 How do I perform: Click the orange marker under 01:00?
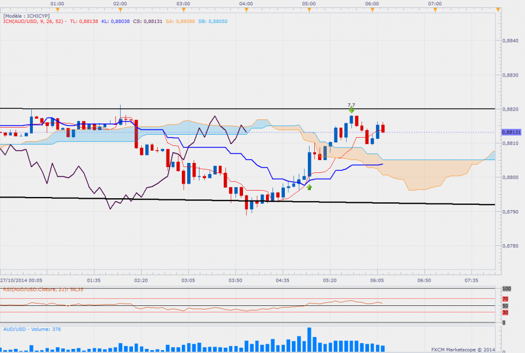57,10
